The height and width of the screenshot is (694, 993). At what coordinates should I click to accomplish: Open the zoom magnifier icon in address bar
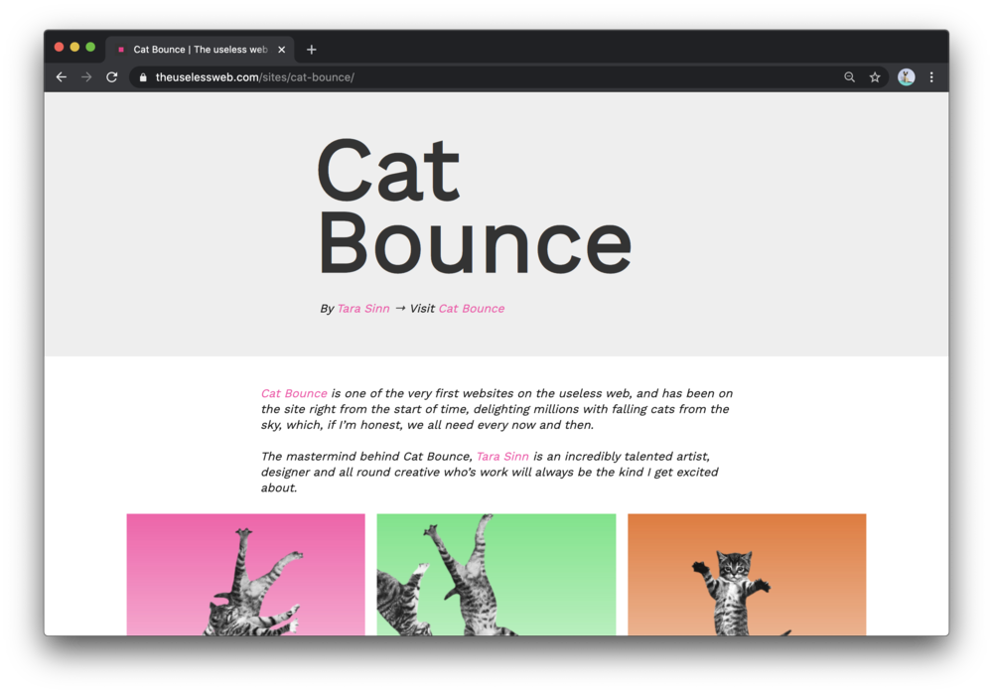pos(849,77)
